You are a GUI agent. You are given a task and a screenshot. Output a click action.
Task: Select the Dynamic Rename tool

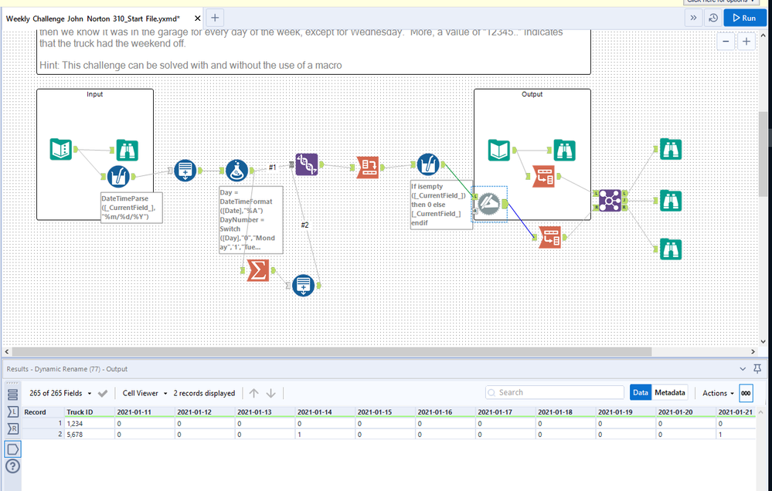point(489,204)
